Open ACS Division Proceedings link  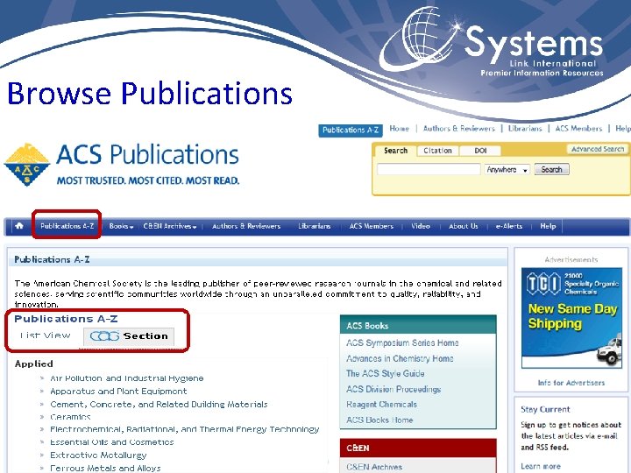(x=393, y=389)
